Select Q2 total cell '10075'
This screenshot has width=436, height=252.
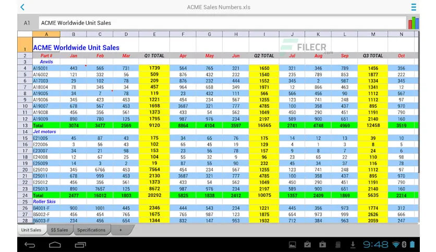[x=264, y=195]
